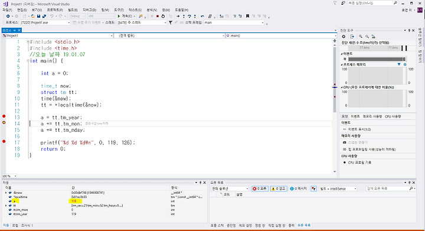
Task: Reset the diagnostic timeline view icon
Action: [x=374, y=36]
